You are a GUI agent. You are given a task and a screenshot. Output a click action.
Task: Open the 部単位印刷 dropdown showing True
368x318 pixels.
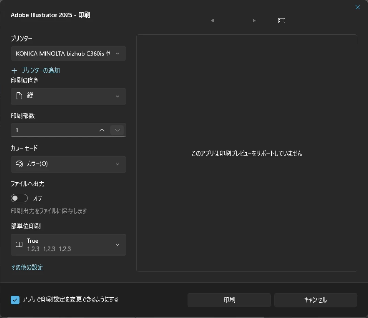point(68,245)
